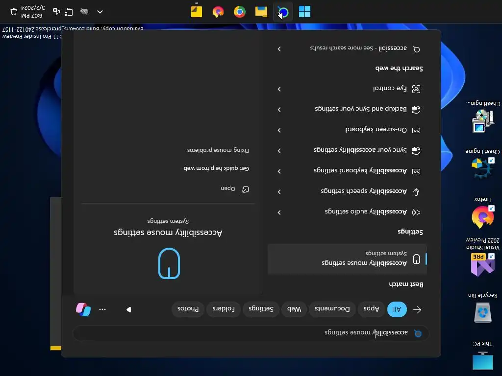Viewport: 502px width, 376px height.
Task: Expand Accessibility keyboard settings chevron
Action: pyautogui.click(x=279, y=171)
